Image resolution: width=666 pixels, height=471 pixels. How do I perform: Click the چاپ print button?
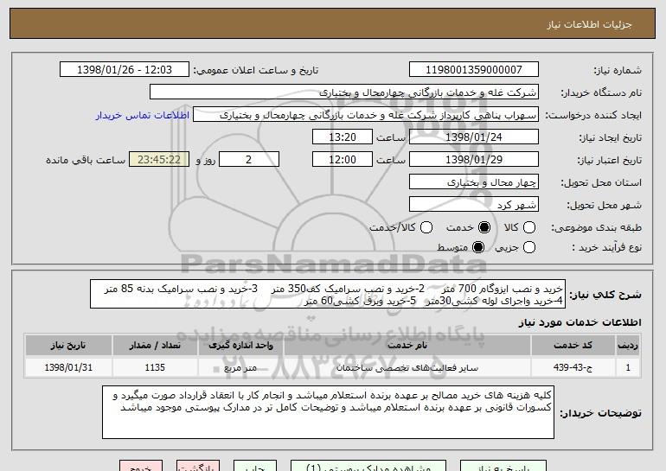255,466
